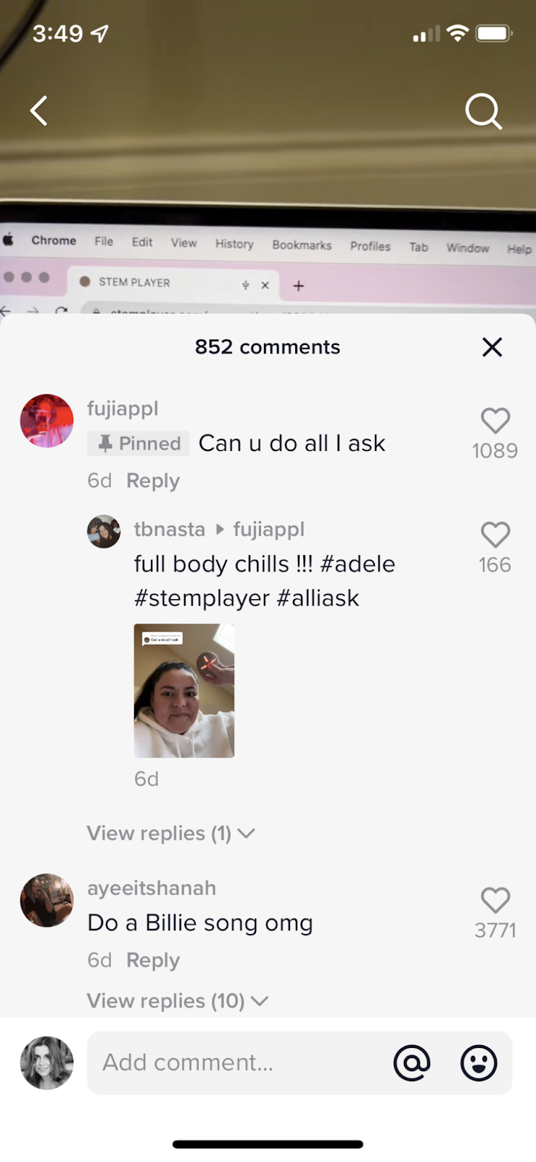Open the @ mention icon
The width and height of the screenshot is (536, 1162).
[x=412, y=1063]
